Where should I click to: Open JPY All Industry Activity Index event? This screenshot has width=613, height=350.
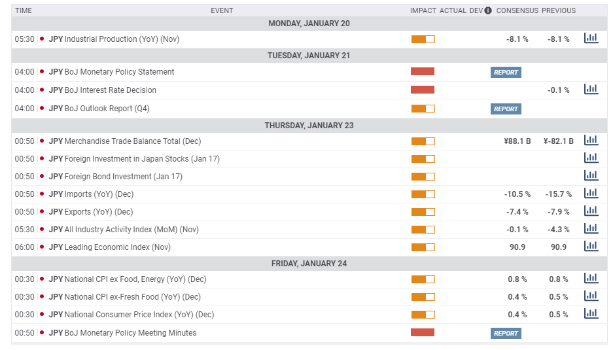[x=124, y=230]
